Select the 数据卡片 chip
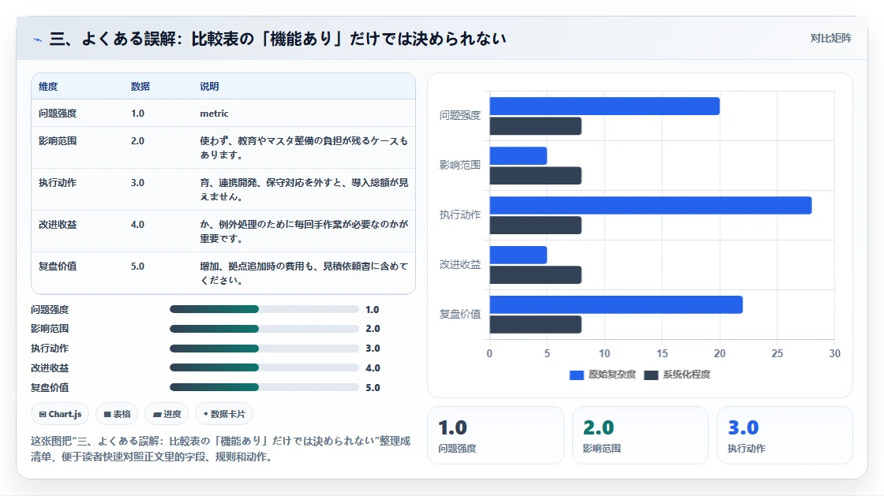Image resolution: width=884 pixels, height=496 pixels. (x=224, y=414)
